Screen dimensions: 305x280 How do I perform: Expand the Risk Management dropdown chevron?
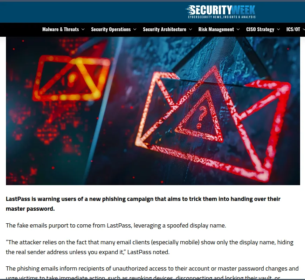tap(238, 29)
